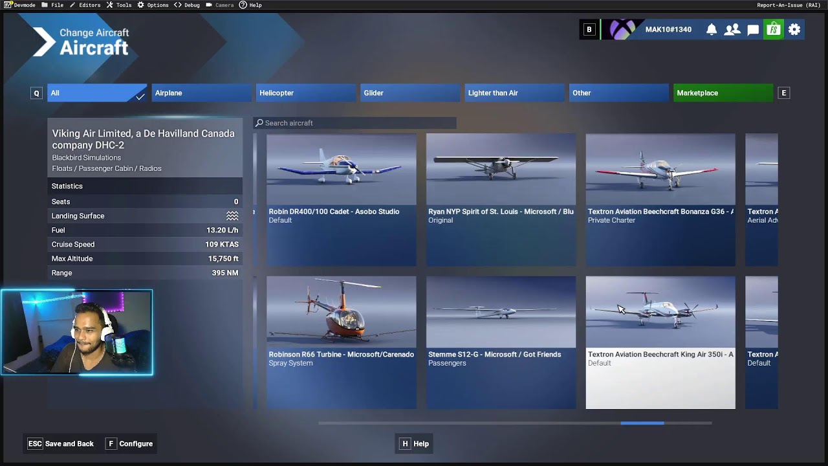Click the horizontal scrollbar thumb

642,423
